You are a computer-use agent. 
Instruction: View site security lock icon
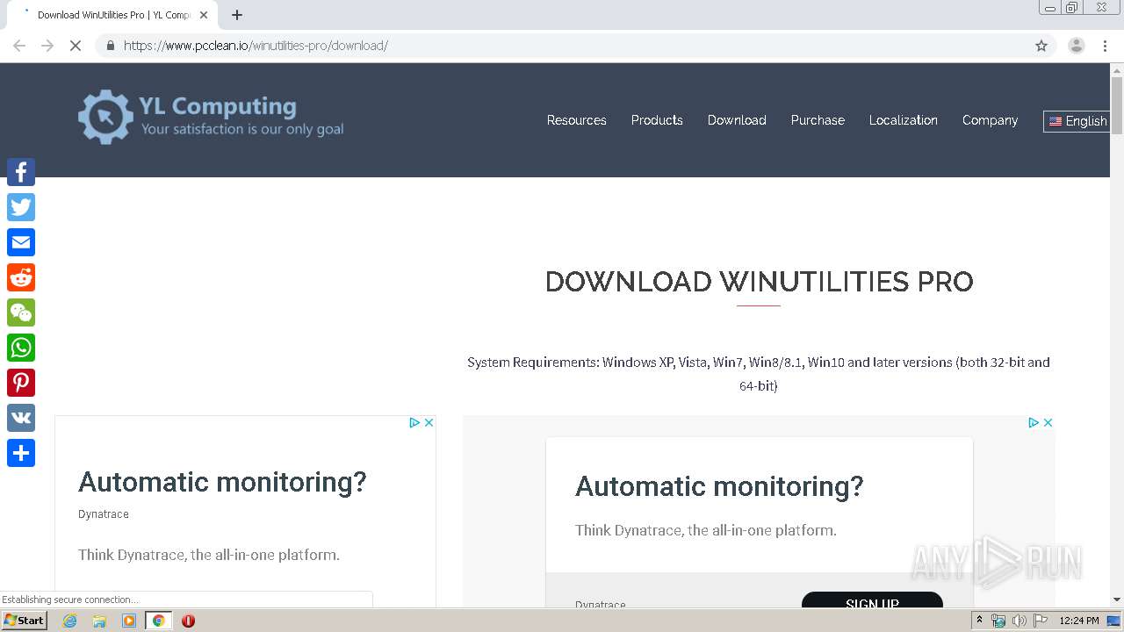110,46
